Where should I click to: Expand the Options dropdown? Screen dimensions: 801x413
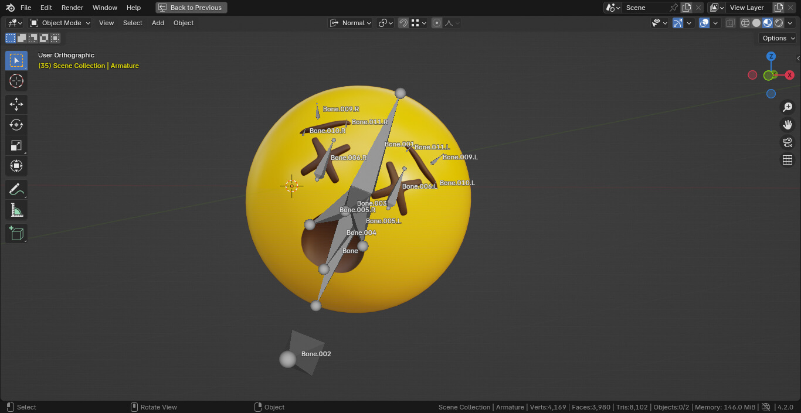778,38
